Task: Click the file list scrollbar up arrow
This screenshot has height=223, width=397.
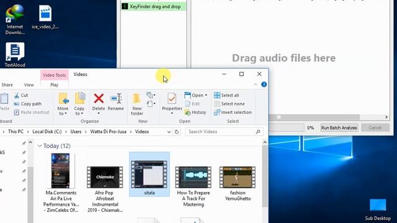Action: pyautogui.click(x=265, y=142)
